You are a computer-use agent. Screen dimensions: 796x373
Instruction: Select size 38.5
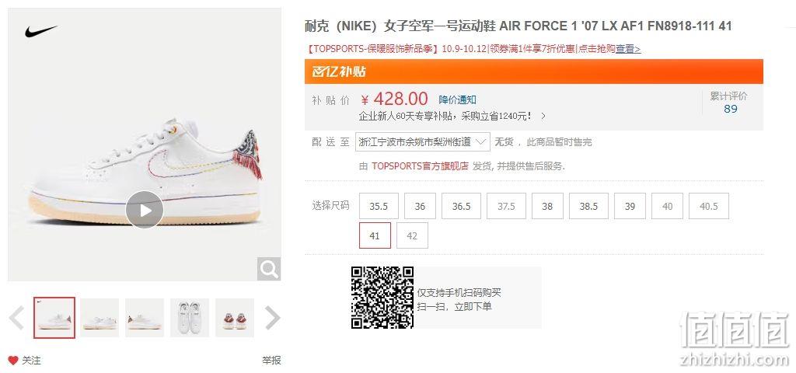tap(589, 206)
